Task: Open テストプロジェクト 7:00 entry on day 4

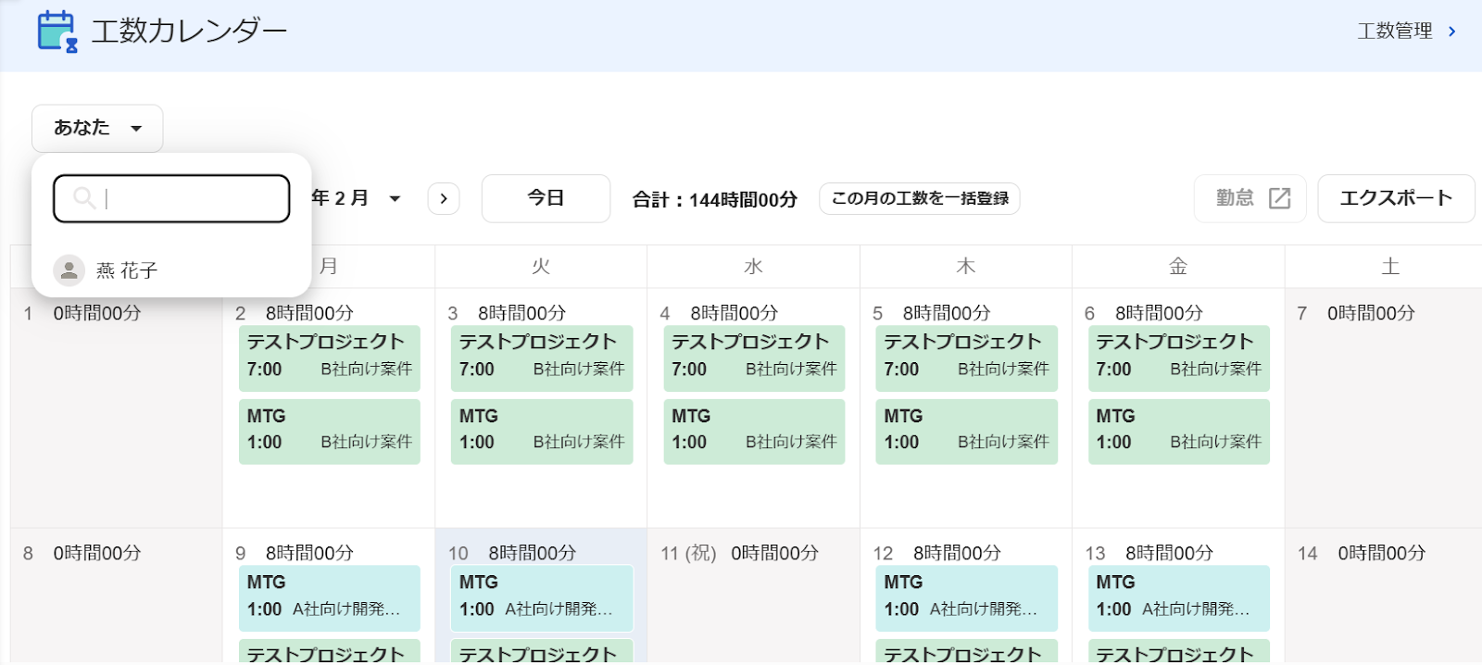Action: click(x=754, y=358)
